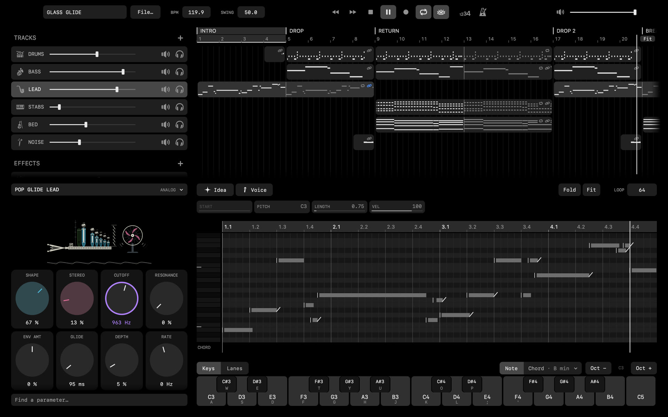Click the rewind transport button
Screen dimensions: 668x417
(x=335, y=12)
